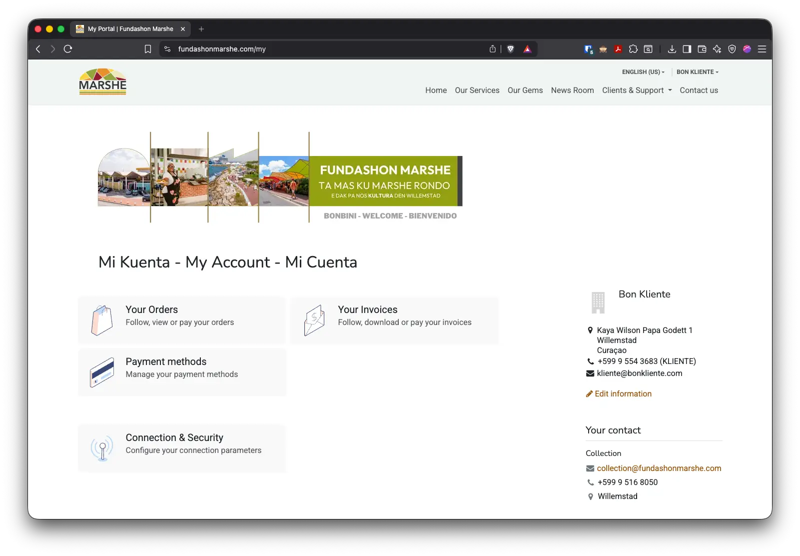Click the Bon Kliente name heading

coord(645,294)
